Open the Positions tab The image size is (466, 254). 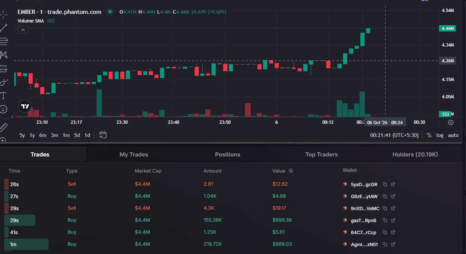pos(228,154)
